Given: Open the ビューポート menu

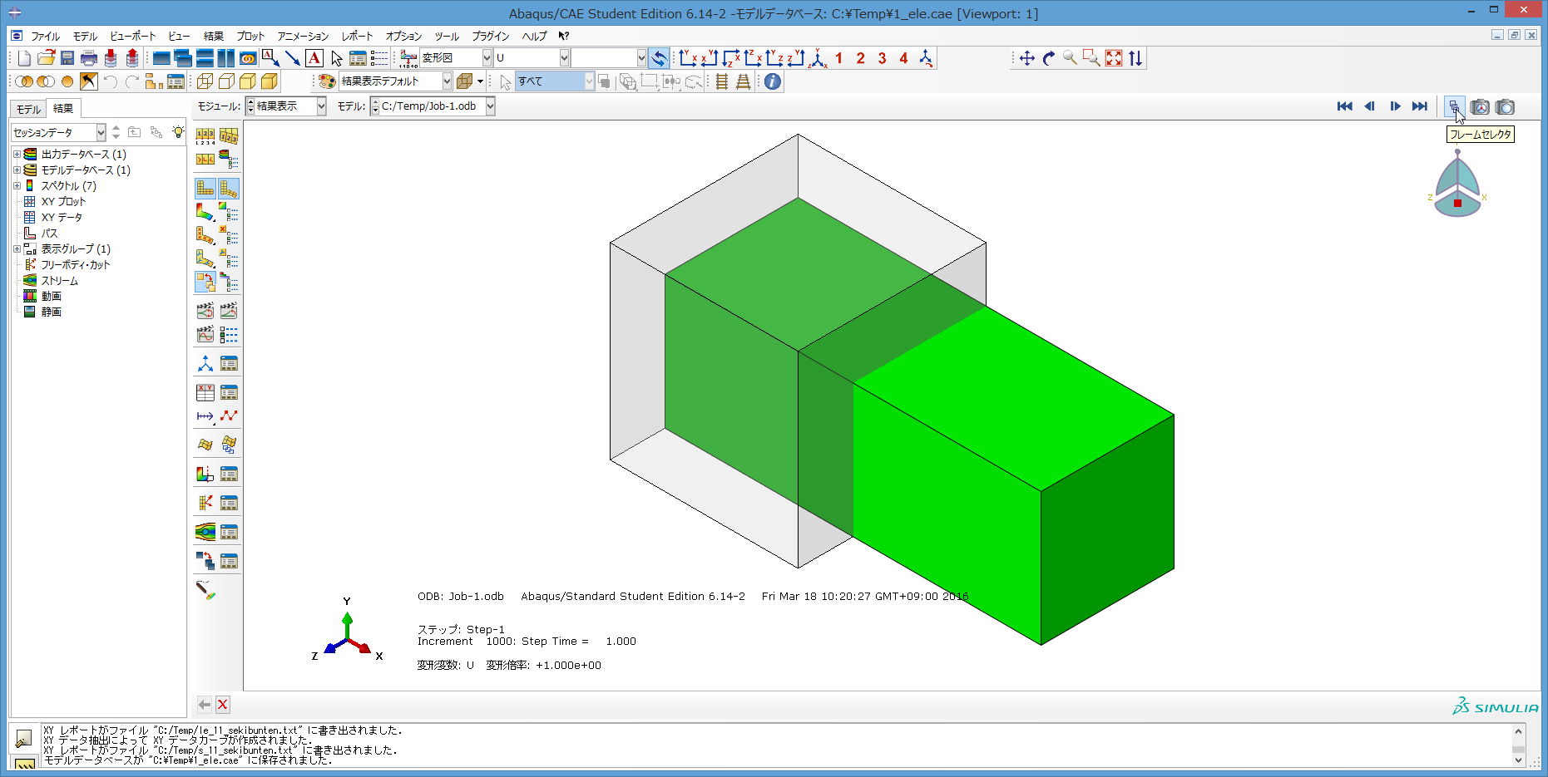Looking at the screenshot, I should [133, 36].
